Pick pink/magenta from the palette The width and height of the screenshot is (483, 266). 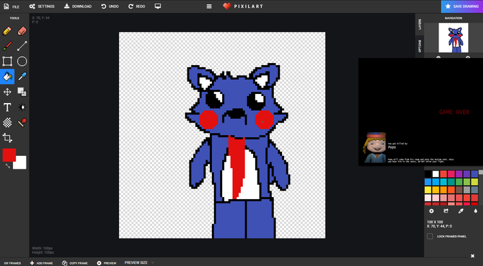(x=451, y=174)
